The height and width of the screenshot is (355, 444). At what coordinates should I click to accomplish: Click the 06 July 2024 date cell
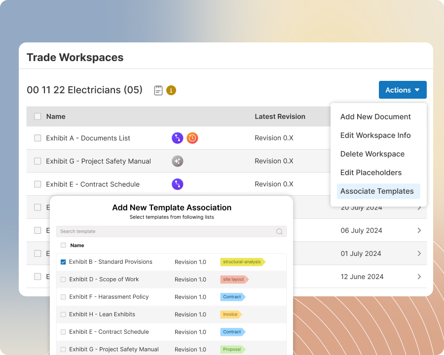pyautogui.click(x=361, y=230)
